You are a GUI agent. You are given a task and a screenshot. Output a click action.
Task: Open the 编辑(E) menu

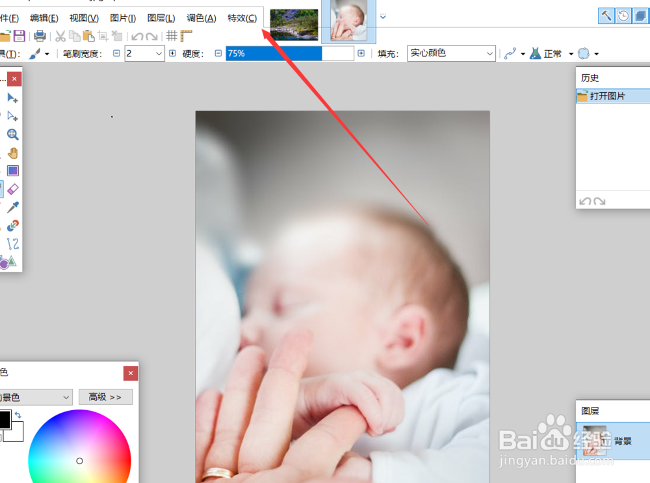click(44, 18)
